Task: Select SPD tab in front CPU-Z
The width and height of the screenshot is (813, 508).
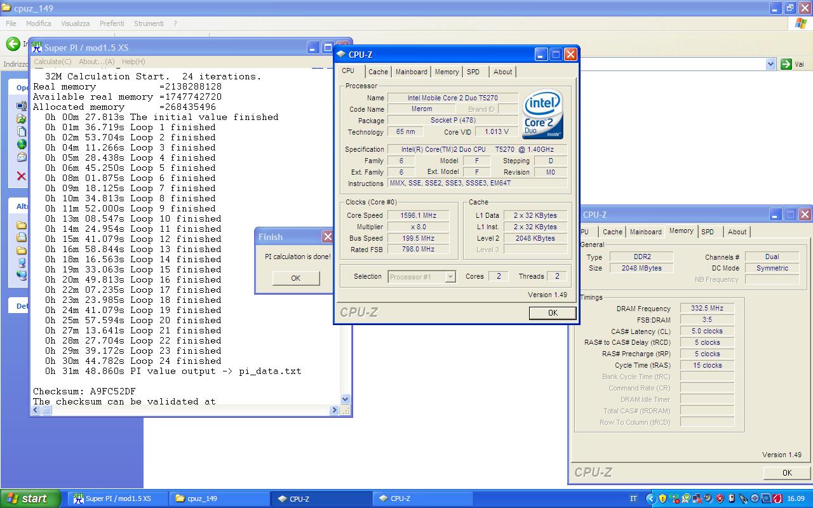Action: pyautogui.click(x=473, y=72)
